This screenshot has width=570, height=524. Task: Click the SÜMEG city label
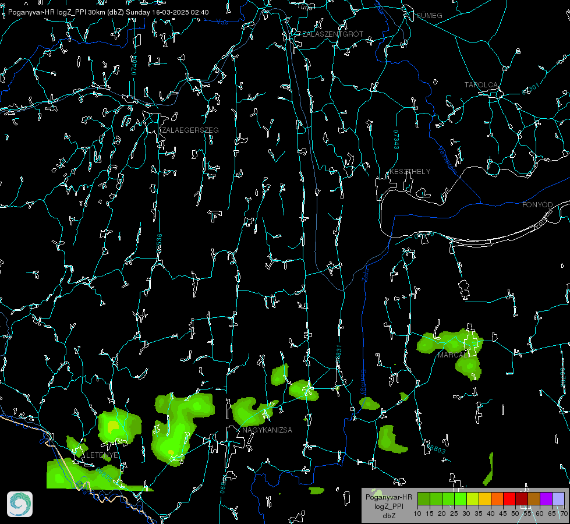[x=429, y=15]
